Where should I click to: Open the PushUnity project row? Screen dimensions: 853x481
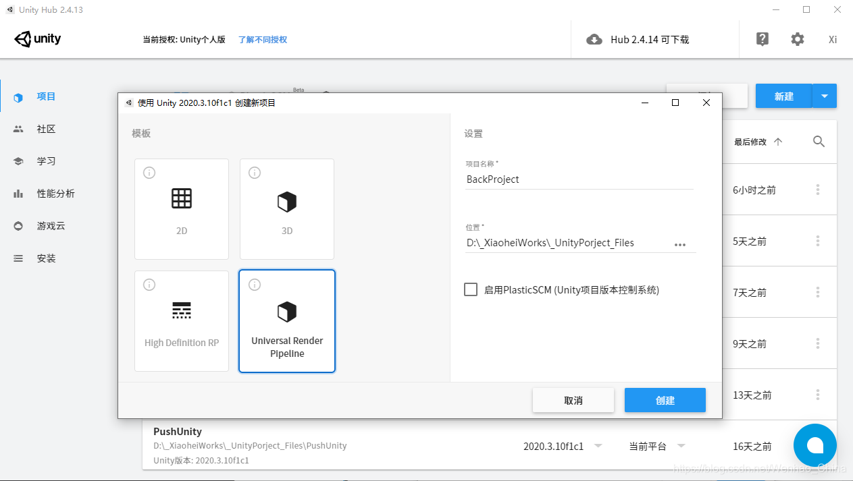490,446
